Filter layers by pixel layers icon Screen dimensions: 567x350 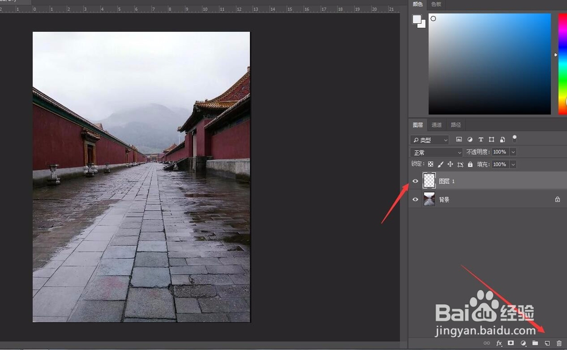[459, 139]
